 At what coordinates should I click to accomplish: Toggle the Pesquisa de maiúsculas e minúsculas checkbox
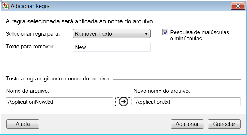[165, 32]
